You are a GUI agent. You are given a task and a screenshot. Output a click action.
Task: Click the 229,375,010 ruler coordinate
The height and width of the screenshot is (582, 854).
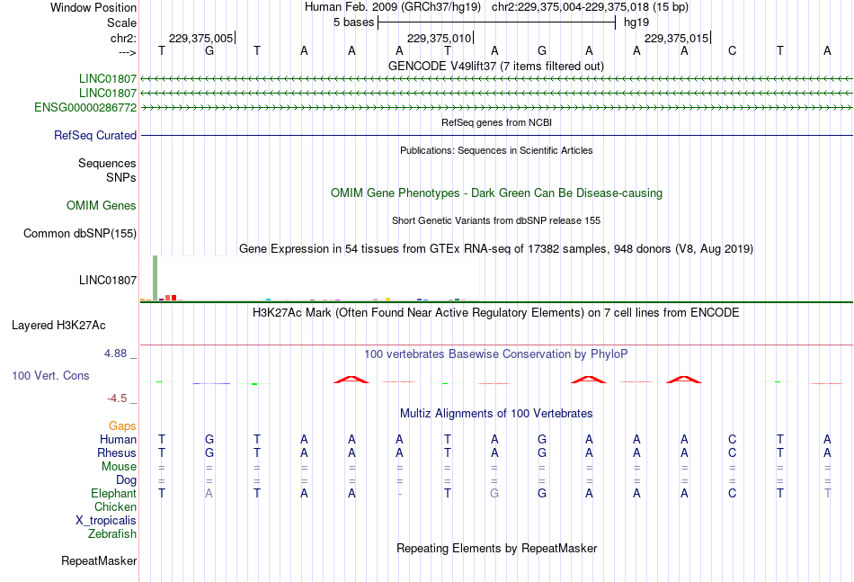click(x=439, y=38)
